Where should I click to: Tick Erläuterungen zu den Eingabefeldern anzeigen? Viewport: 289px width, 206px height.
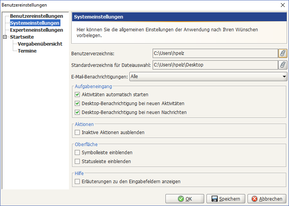point(77,182)
